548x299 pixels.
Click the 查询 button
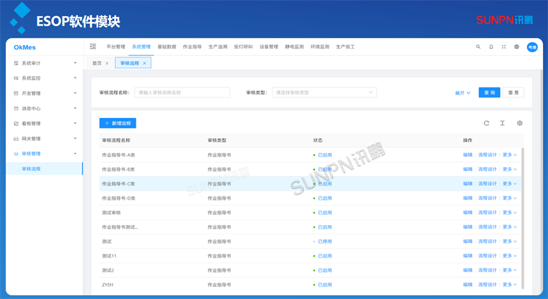tap(489, 92)
